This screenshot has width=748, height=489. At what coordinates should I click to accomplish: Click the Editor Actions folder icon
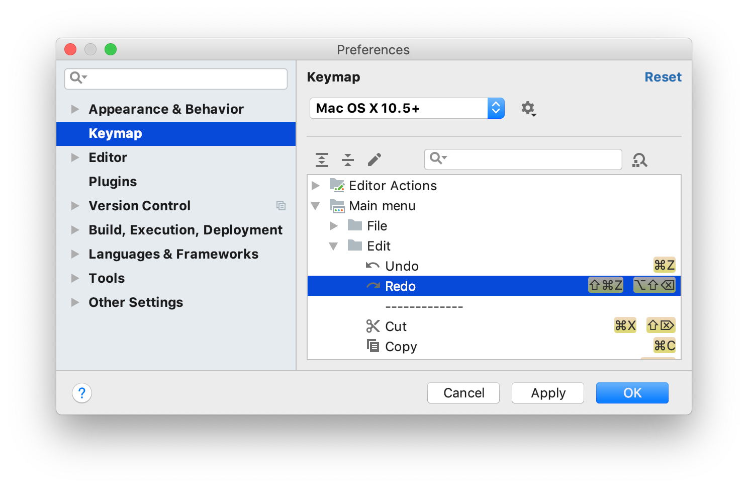tap(337, 185)
